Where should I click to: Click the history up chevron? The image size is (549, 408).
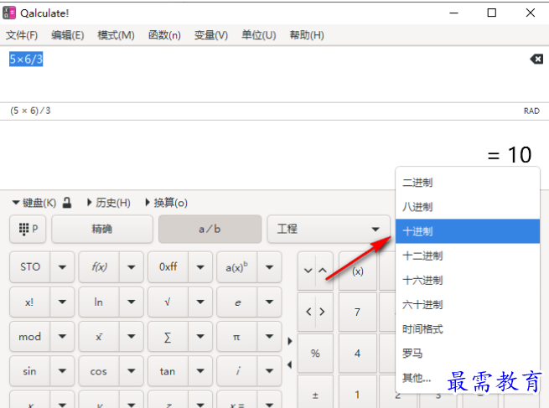[x=323, y=271]
